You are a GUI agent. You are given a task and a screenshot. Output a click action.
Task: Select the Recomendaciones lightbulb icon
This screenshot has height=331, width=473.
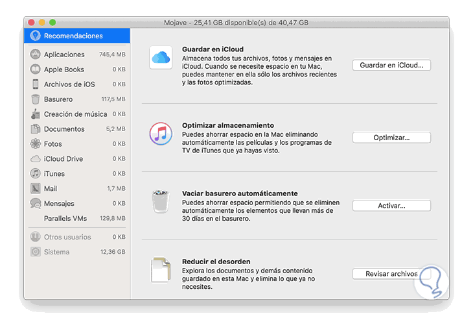pos(35,36)
